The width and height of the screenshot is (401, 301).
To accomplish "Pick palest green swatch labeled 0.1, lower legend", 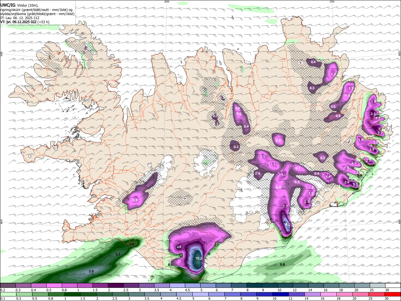I will click(x=8, y=294).
